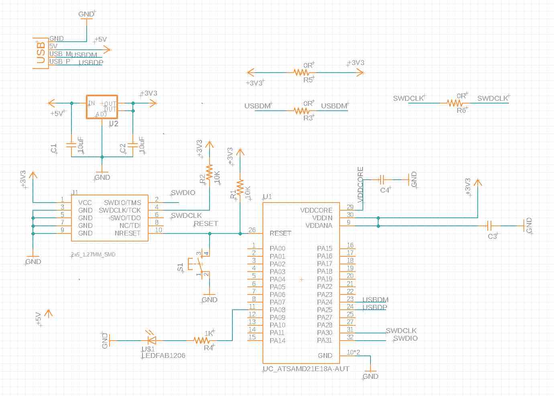Select the NRESET pin label
Screen dimensions: 554x396
[128, 233]
